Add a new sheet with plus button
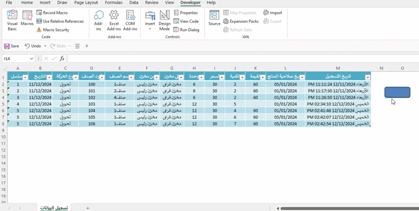Image resolution: width=419 pixels, height=211 pixels. pos(88,208)
